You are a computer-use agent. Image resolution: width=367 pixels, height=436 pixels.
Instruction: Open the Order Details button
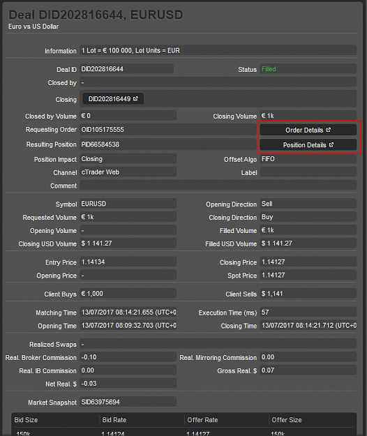pos(308,130)
